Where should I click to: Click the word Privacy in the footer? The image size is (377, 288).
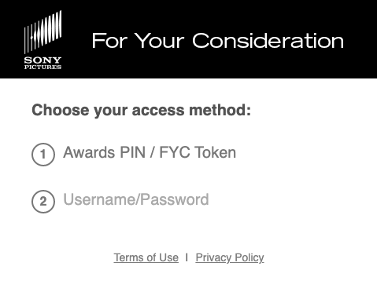pyautogui.click(x=213, y=258)
